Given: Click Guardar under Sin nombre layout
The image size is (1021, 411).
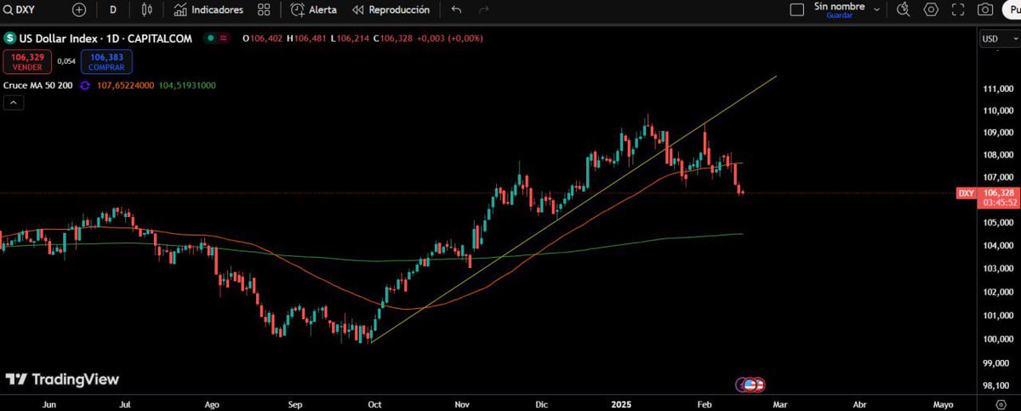Looking at the screenshot, I should 839,15.
